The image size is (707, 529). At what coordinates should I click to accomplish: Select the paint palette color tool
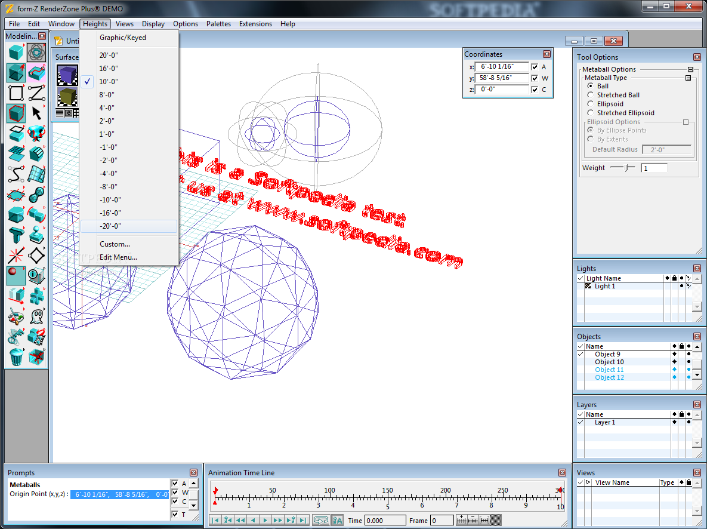pyautogui.click(x=16, y=316)
